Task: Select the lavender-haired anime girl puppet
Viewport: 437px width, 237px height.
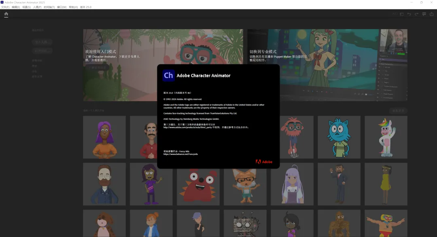Action: pos(292,184)
